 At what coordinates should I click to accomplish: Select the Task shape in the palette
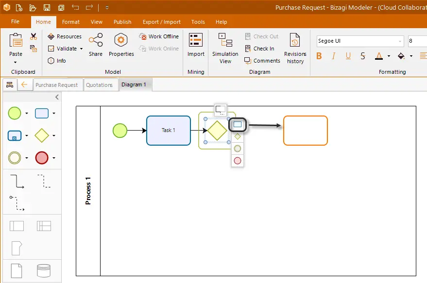[42, 113]
